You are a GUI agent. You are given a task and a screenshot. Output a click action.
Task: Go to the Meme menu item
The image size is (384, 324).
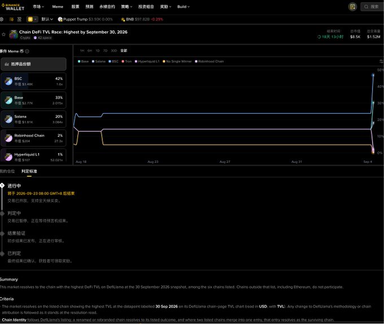(x=58, y=7)
